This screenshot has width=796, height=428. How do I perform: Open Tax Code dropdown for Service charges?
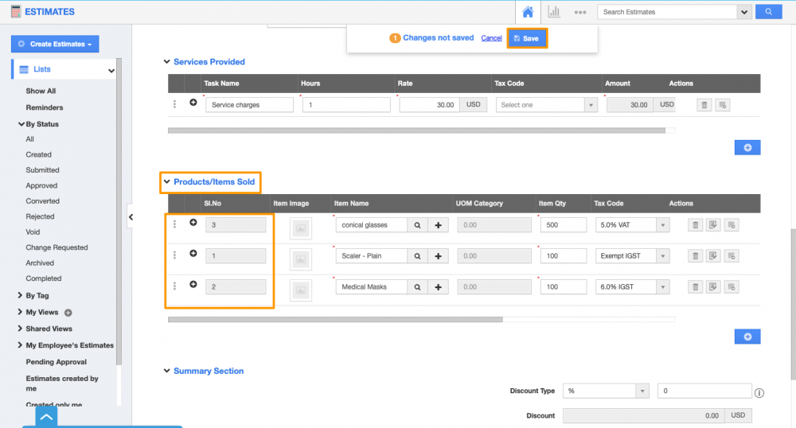tap(546, 105)
